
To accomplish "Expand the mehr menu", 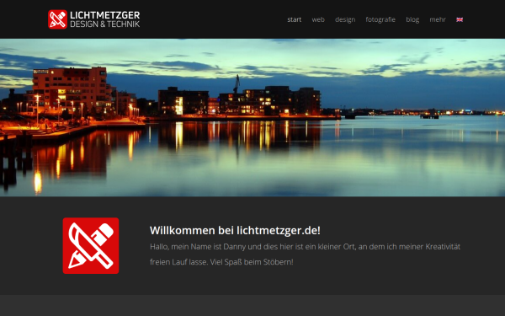I will tap(438, 19).
